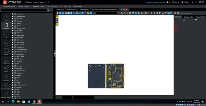This screenshot has width=206, height=106.
Task: Toggle the MOTO series checkbox
Action: click(x=15, y=33)
